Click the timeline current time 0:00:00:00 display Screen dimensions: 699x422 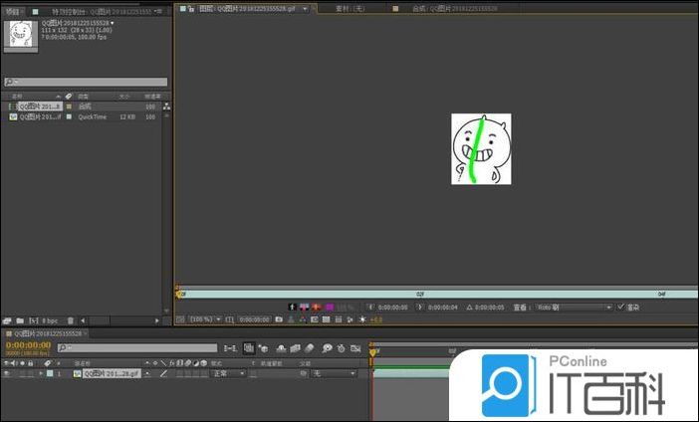(28, 344)
